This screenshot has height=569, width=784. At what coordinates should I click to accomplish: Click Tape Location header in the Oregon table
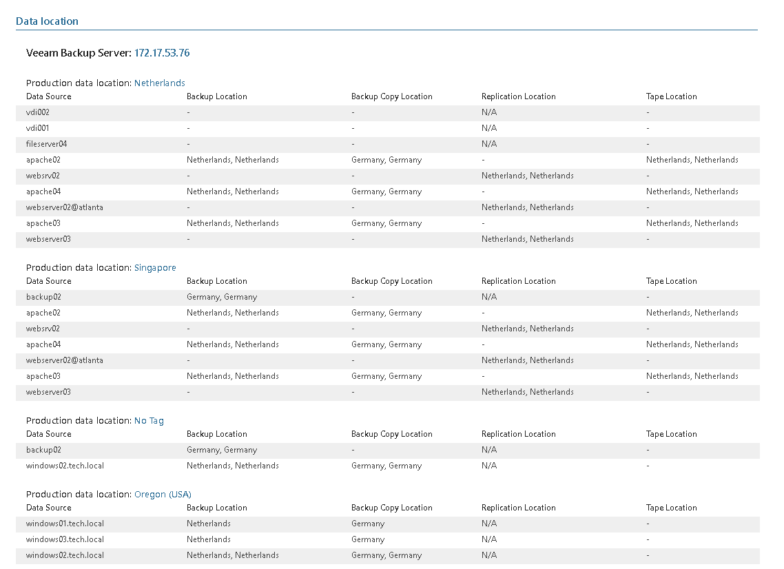point(671,508)
